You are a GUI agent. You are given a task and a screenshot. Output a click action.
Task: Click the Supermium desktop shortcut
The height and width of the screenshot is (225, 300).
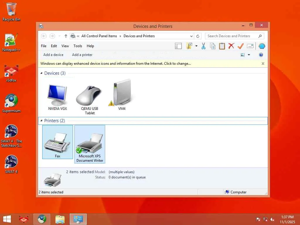pos(11,103)
